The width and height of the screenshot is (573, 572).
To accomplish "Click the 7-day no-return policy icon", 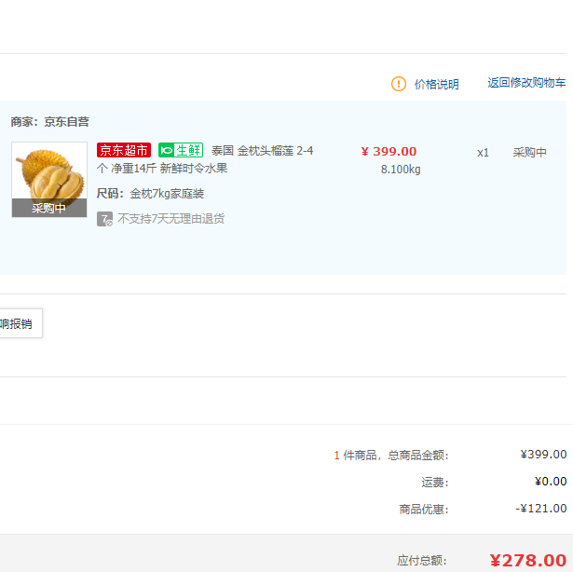I will point(104,219).
